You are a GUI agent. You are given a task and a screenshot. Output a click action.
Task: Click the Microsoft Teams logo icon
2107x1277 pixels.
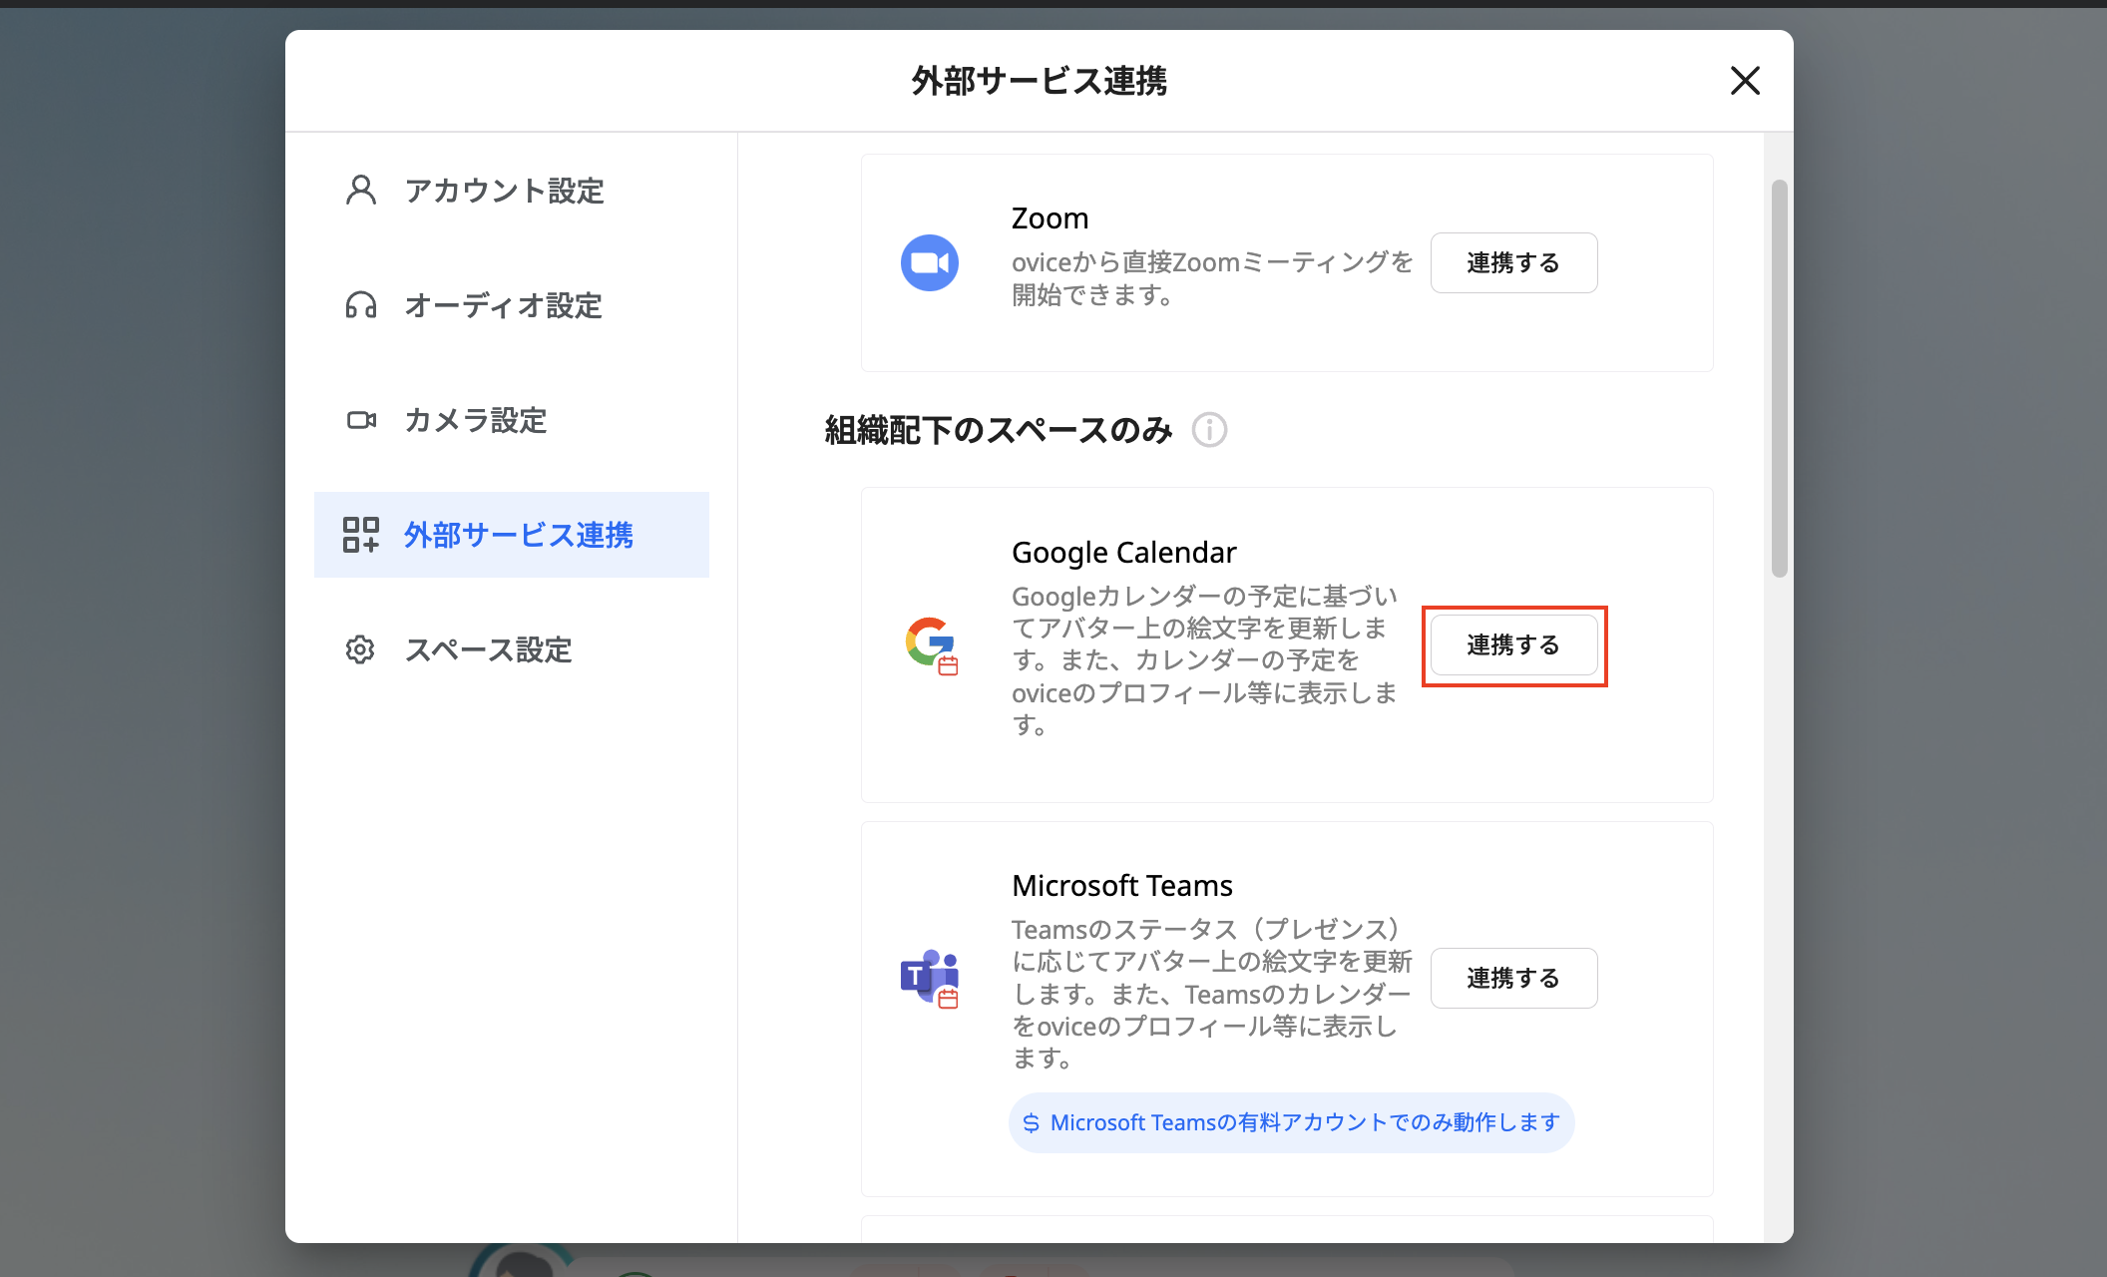[x=930, y=978]
